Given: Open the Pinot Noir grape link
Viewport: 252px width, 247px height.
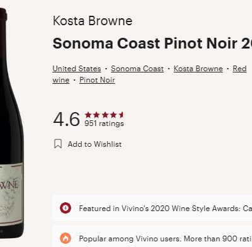Looking at the screenshot, I should (x=97, y=80).
